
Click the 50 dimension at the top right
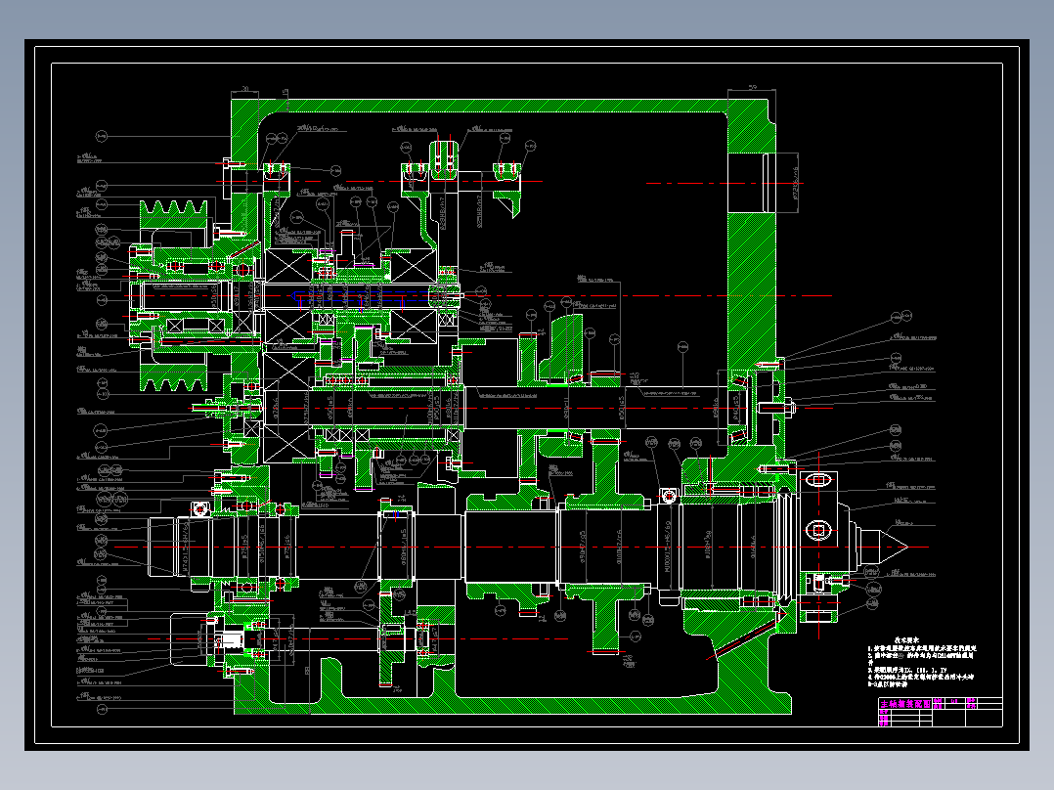click(x=752, y=87)
